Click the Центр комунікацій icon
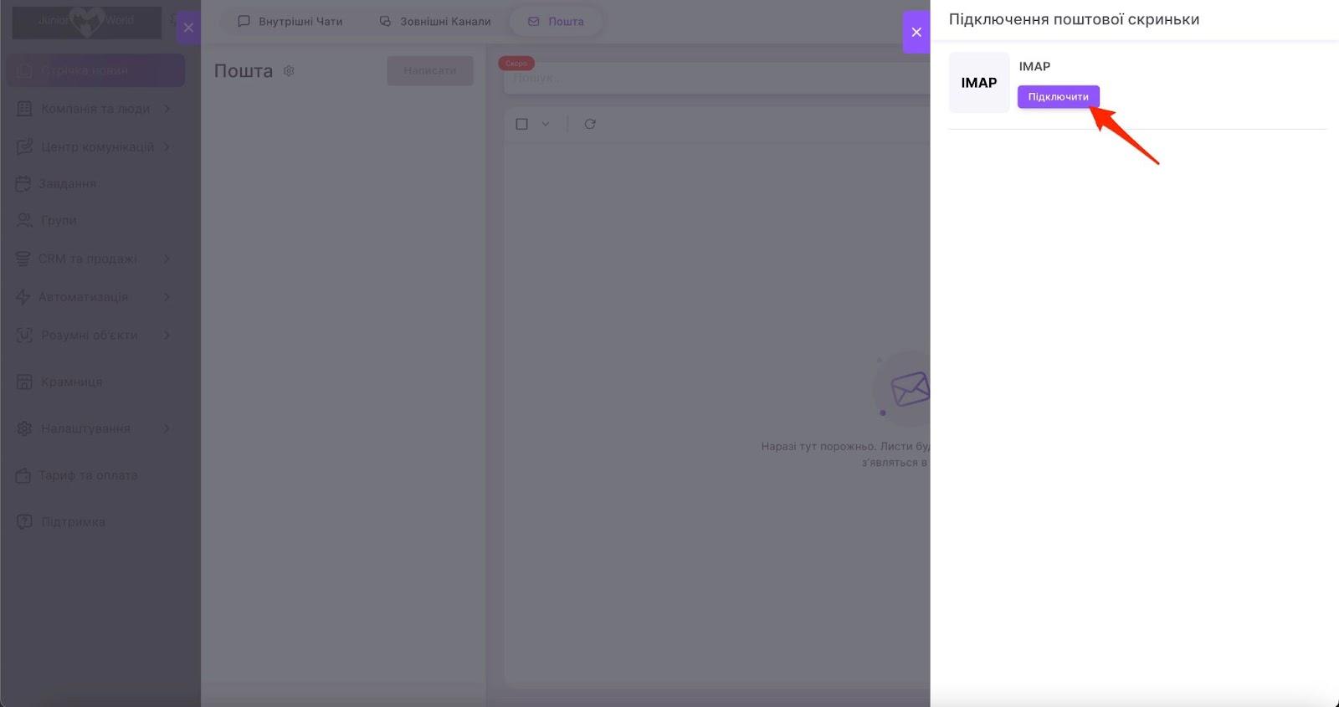This screenshot has width=1339, height=707. pos(24,146)
